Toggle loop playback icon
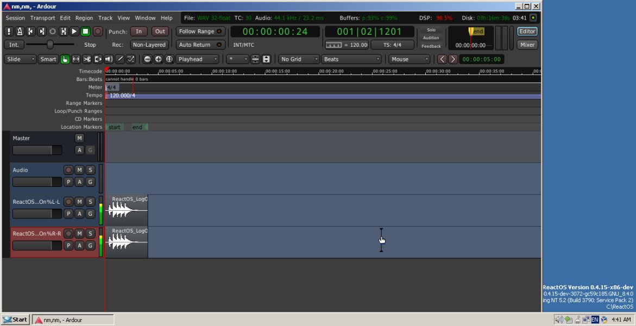 (52, 32)
